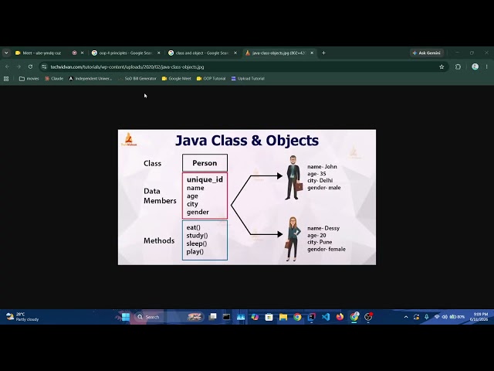Open Google Chrome taskbar icon
This screenshot has height=371, width=494.
(x=297, y=317)
